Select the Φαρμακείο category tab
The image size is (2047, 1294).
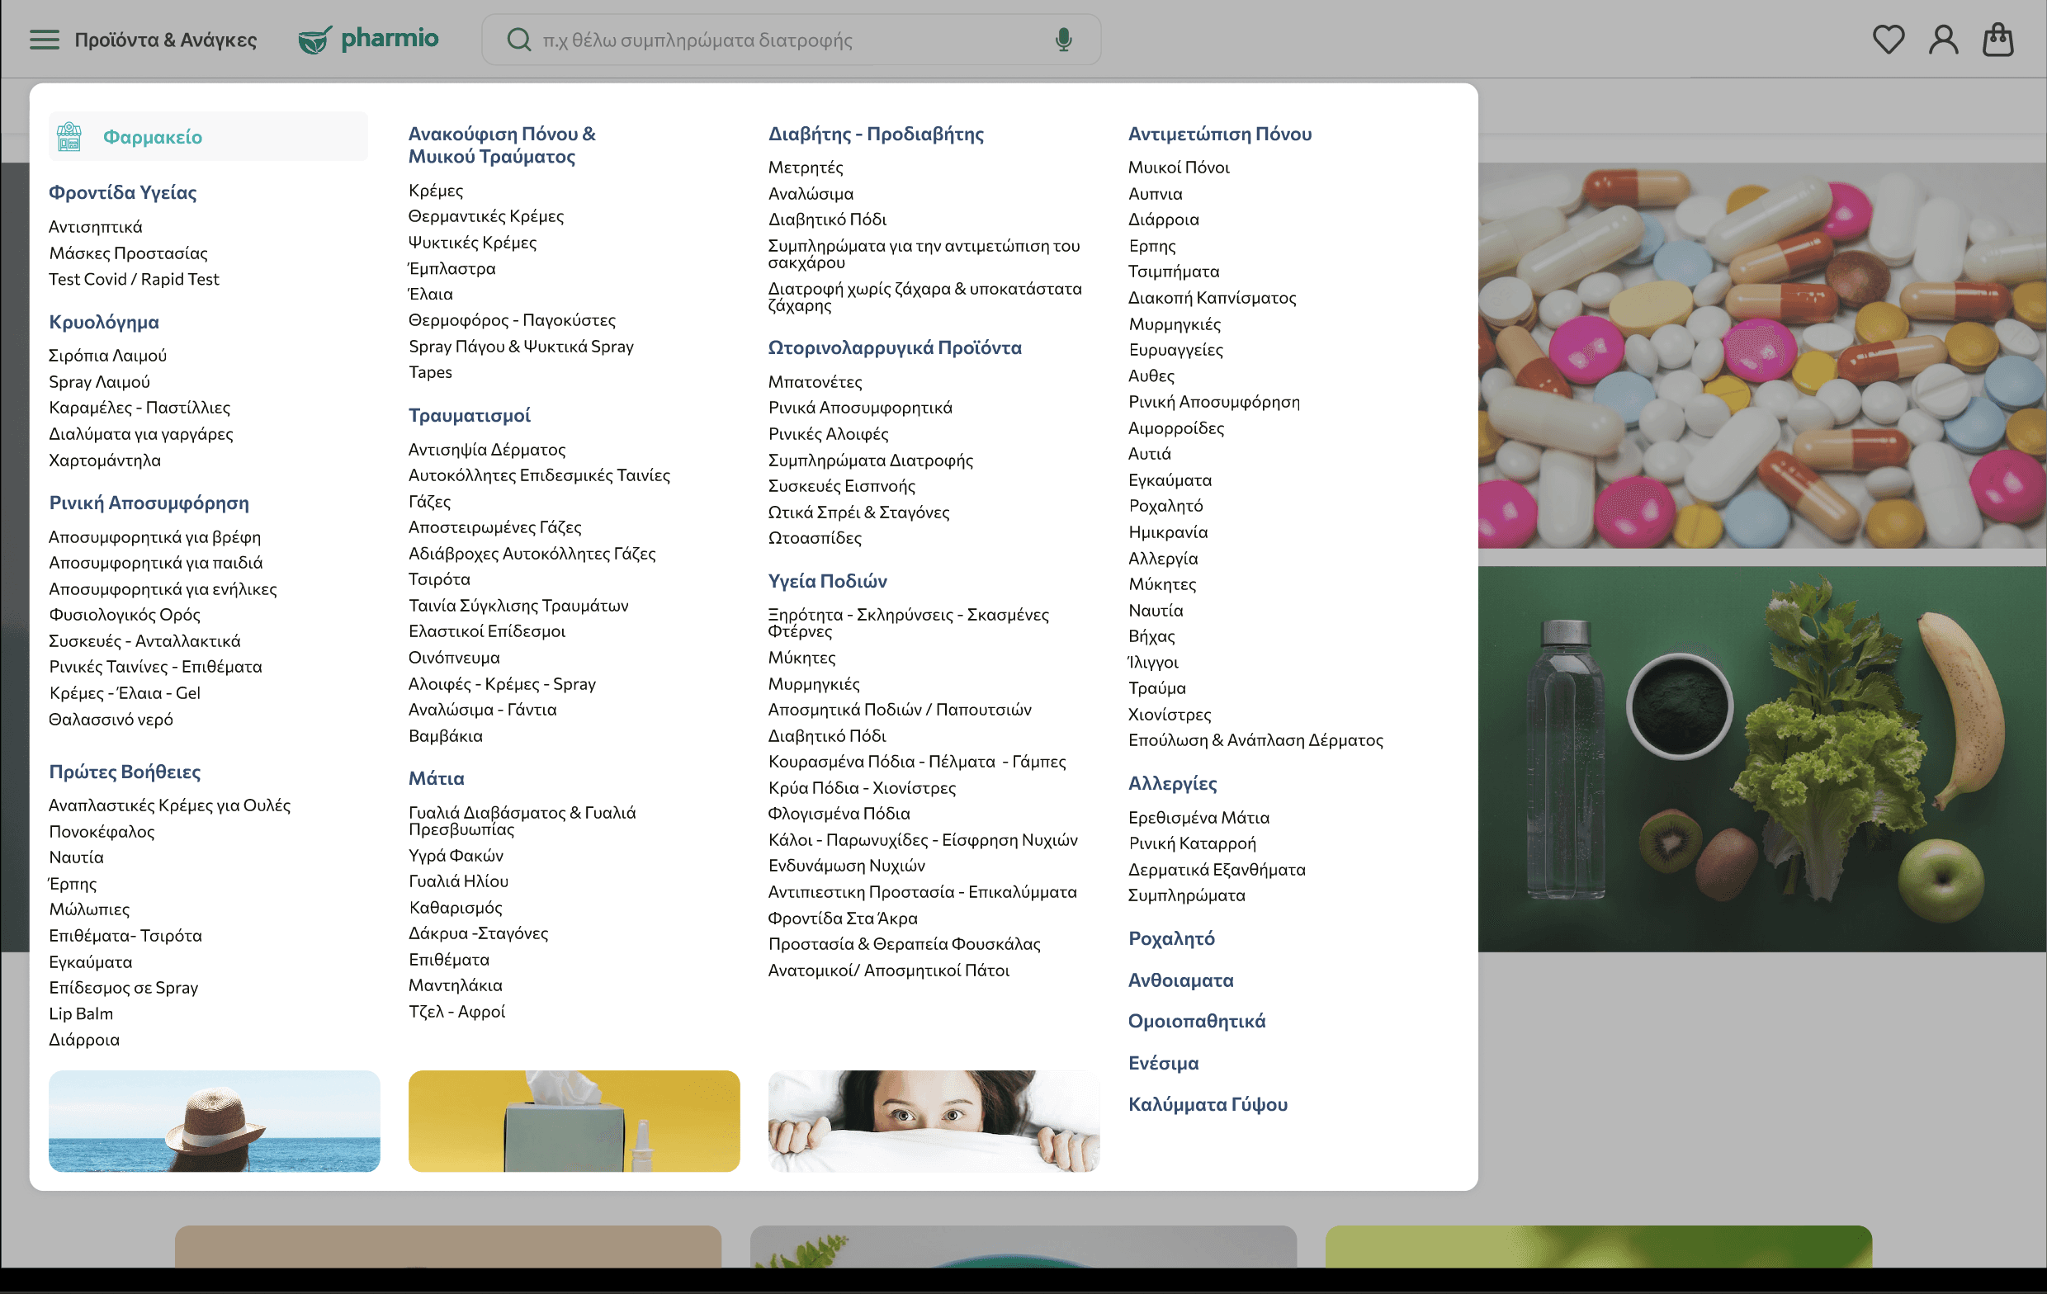pyautogui.click(x=208, y=136)
